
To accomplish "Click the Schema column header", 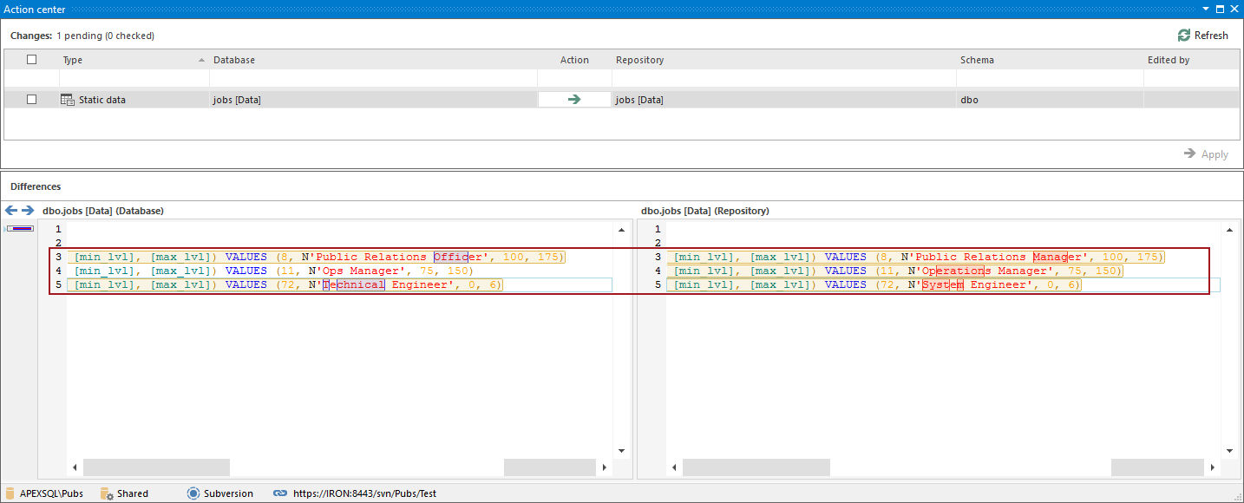I will (977, 60).
